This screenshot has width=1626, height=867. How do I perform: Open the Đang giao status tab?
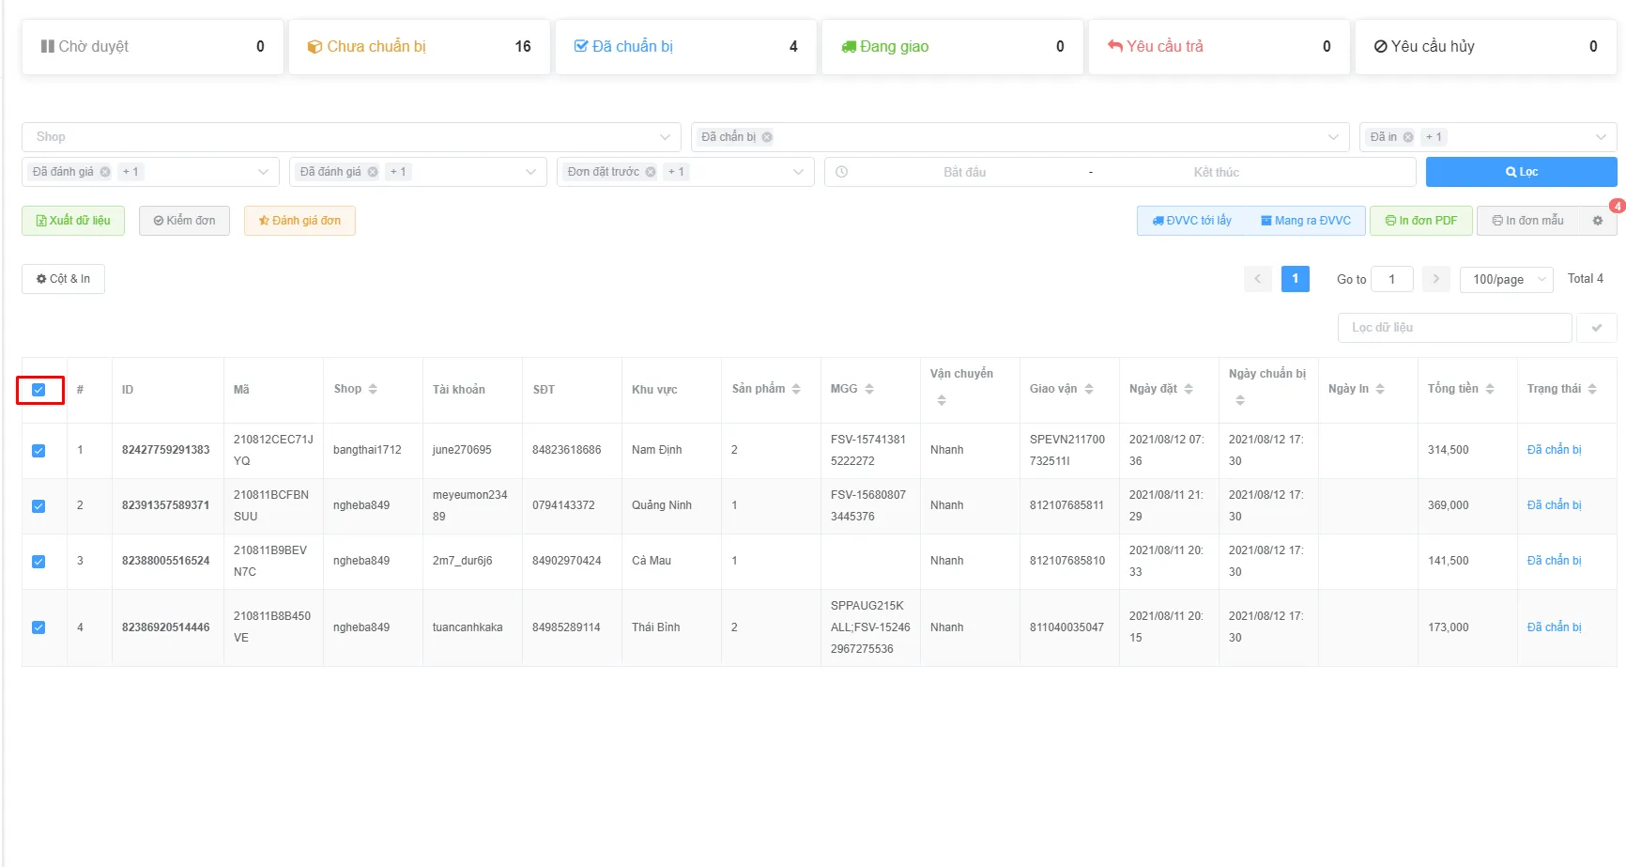pos(952,47)
